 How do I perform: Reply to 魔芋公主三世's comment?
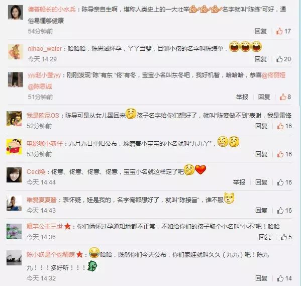tap(265, 237)
